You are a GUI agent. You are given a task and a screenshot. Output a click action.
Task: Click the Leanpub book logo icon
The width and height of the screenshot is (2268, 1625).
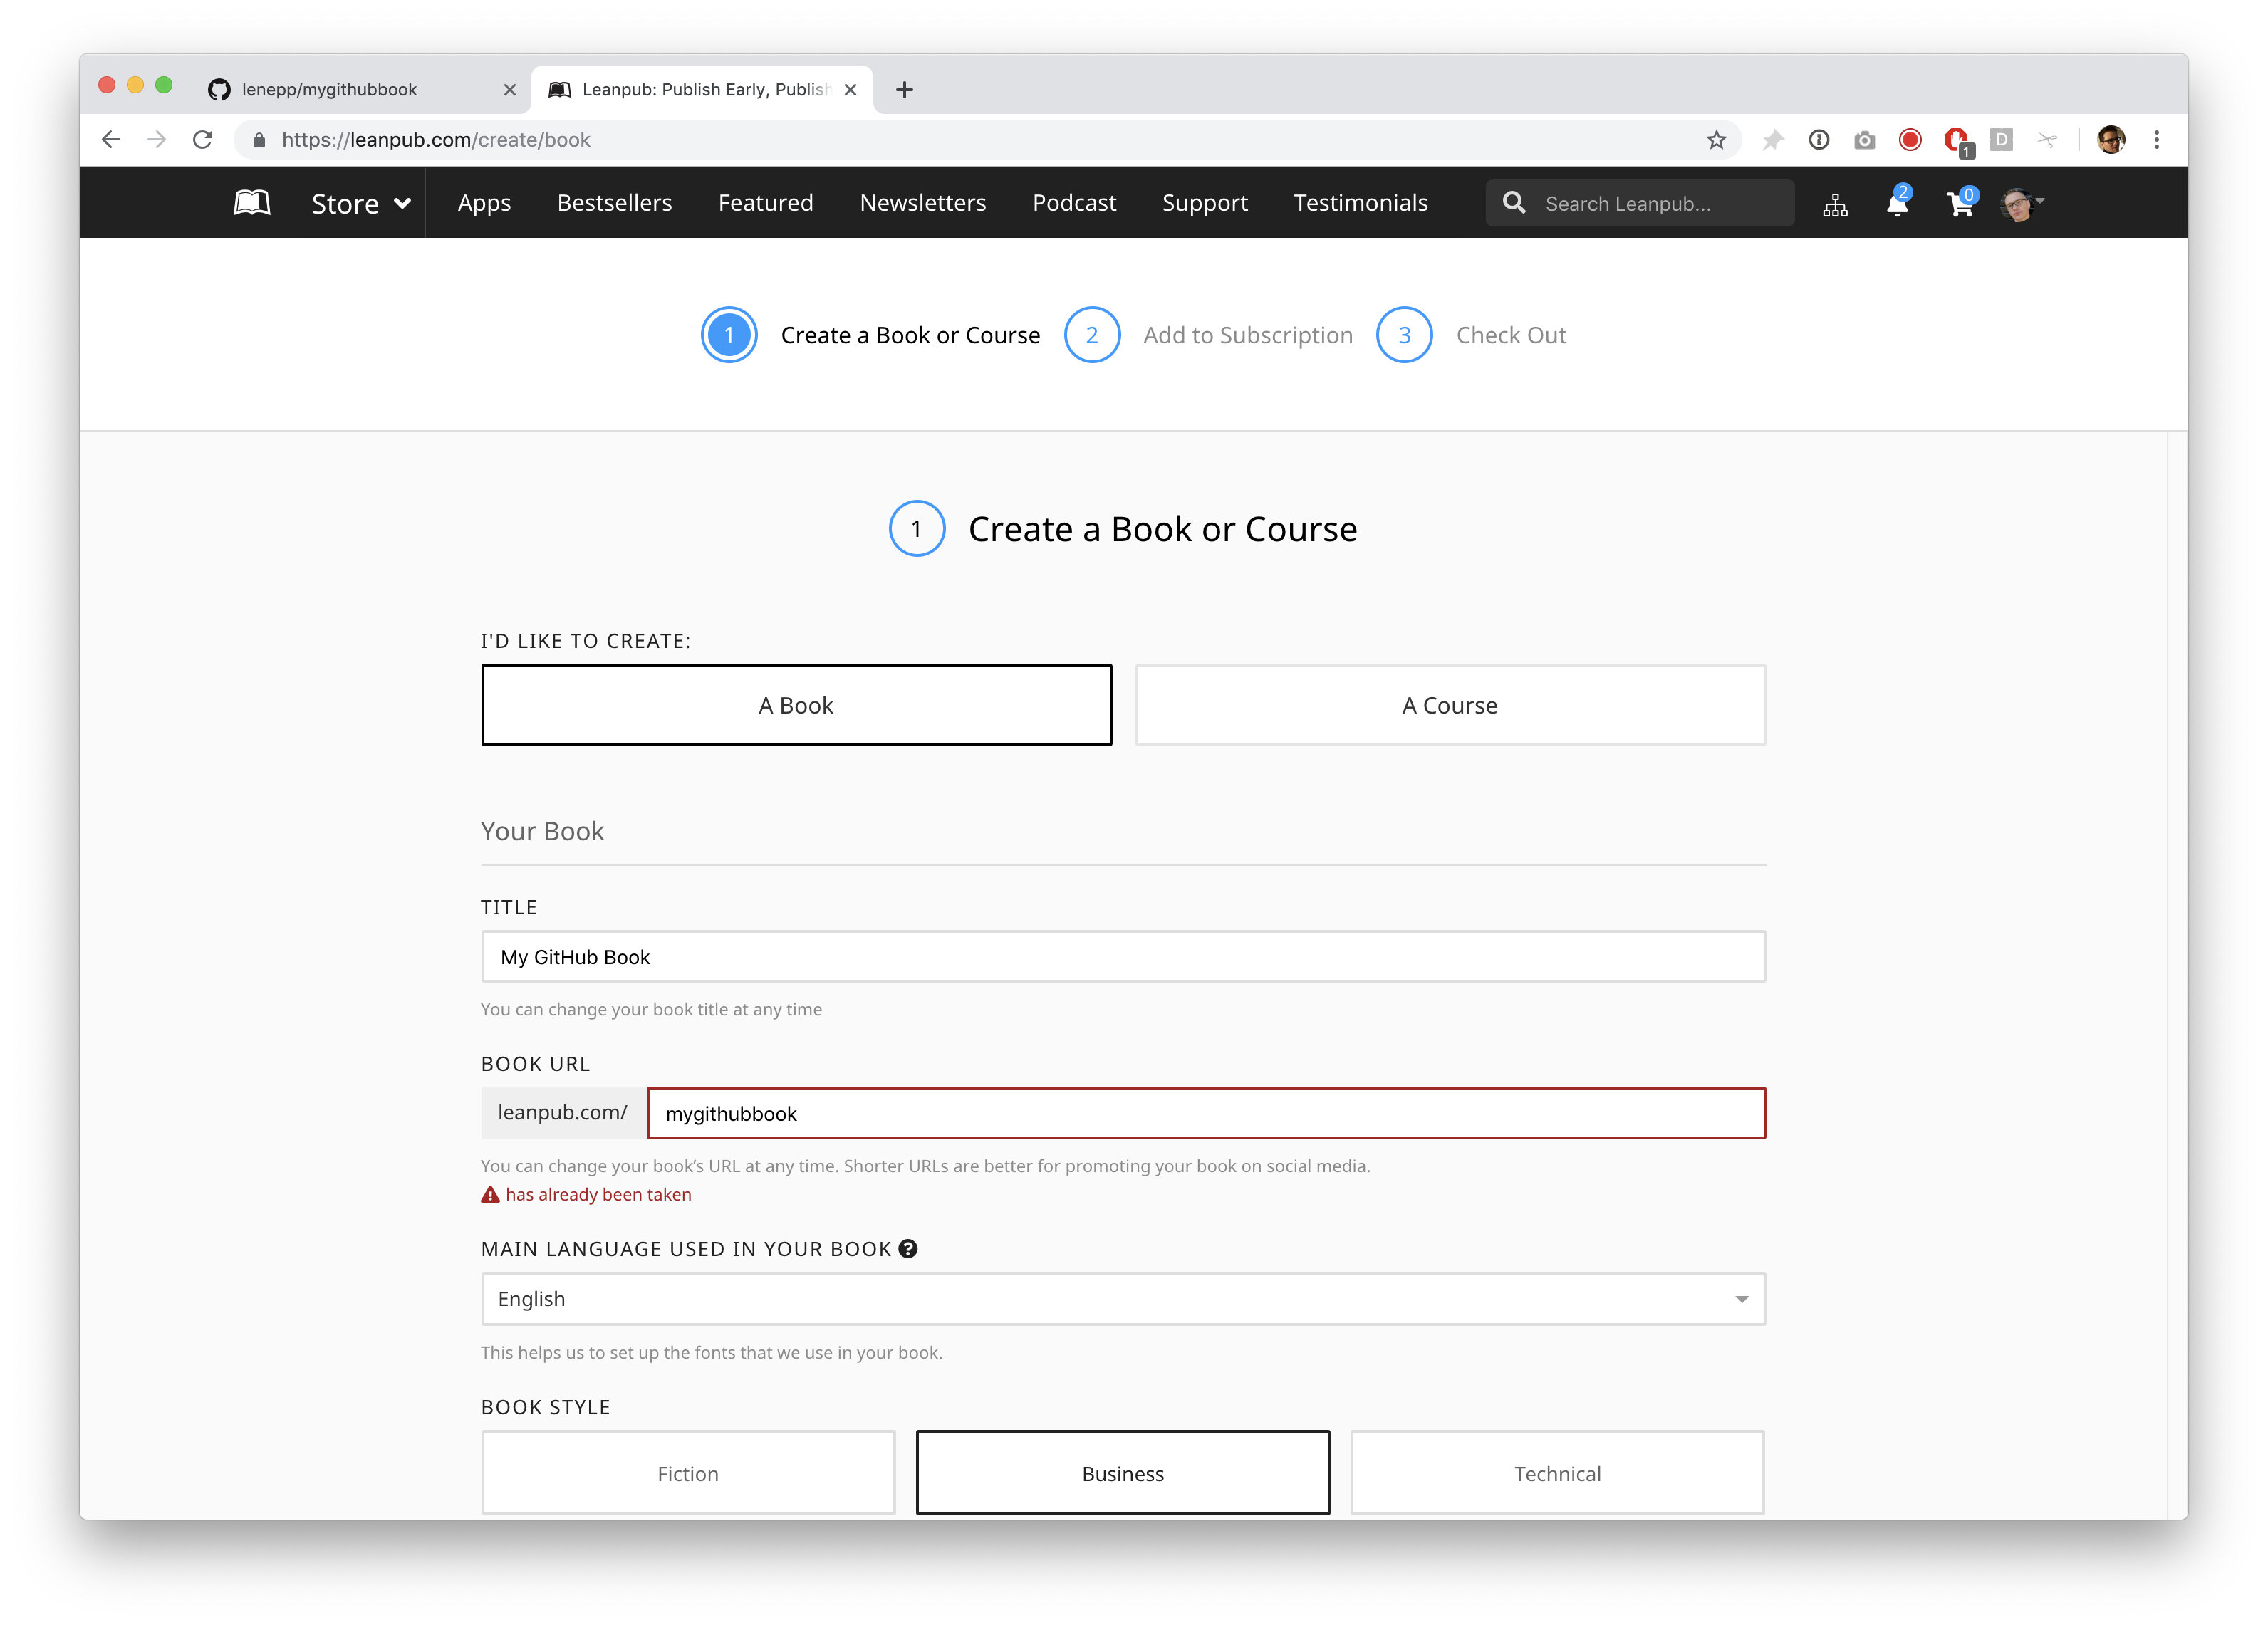(252, 203)
